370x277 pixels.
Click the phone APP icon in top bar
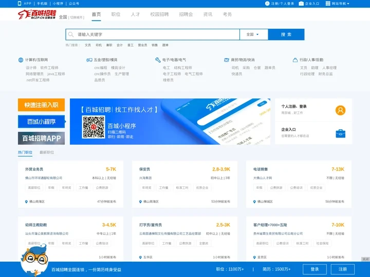pos(20,4)
